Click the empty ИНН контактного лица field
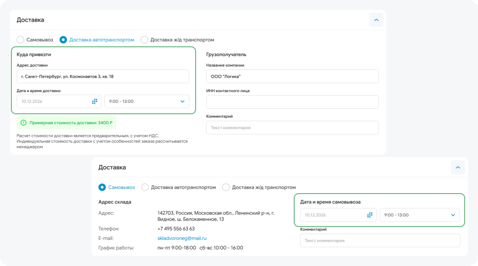The image size is (478, 266). 292,102
